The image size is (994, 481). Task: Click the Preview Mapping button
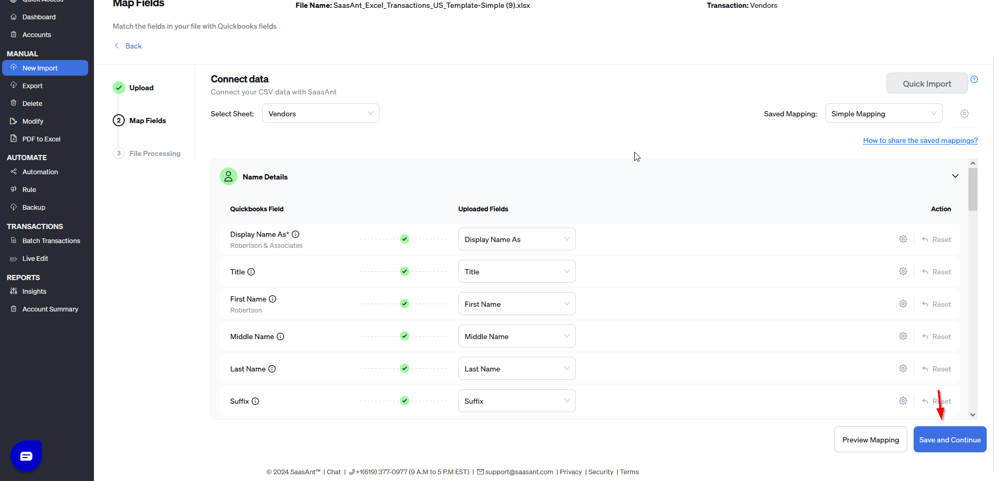tap(870, 439)
